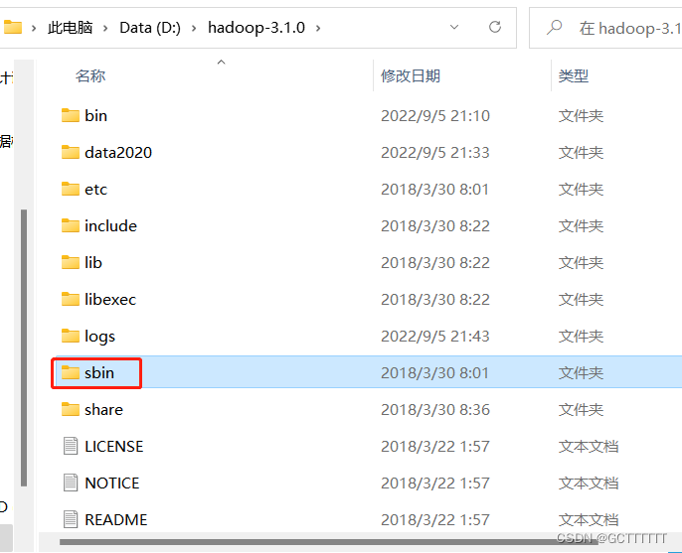Click the data2020 folder icon
The width and height of the screenshot is (682, 553).
coord(70,153)
